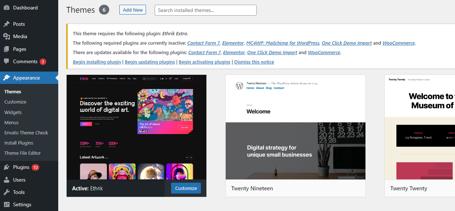This screenshot has height=211, width=455.
Task: Open Users via the person icon
Action: coord(7,180)
